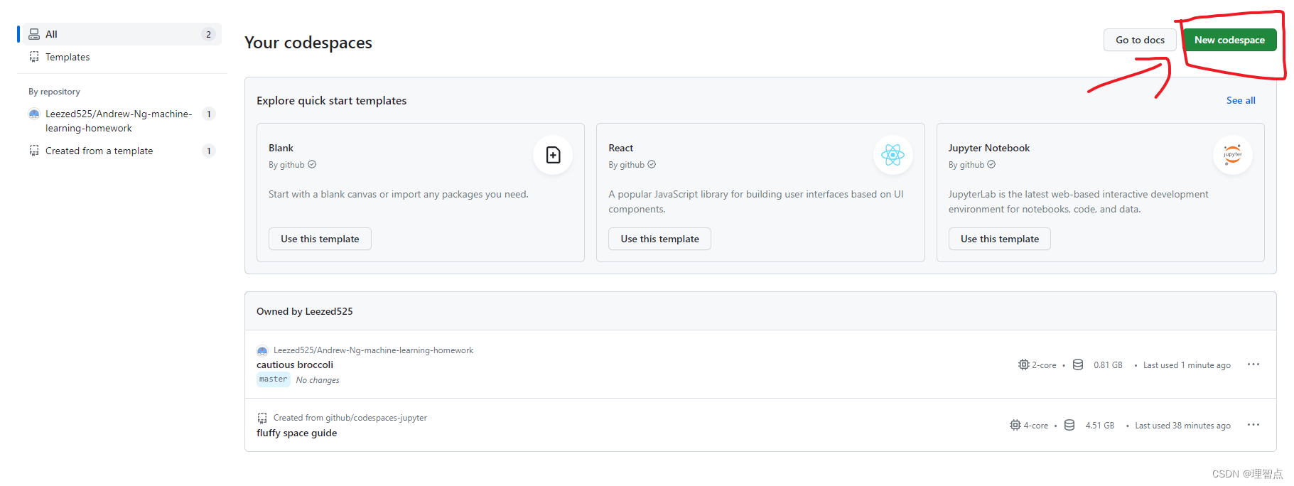Follow the See all templates link
1294x486 pixels.
coord(1241,100)
